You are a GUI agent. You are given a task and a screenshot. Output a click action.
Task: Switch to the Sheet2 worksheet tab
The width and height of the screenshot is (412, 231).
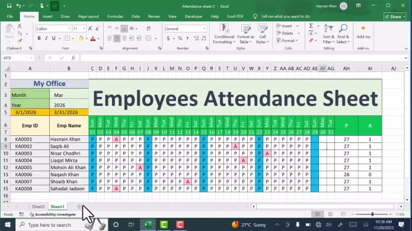(39, 207)
